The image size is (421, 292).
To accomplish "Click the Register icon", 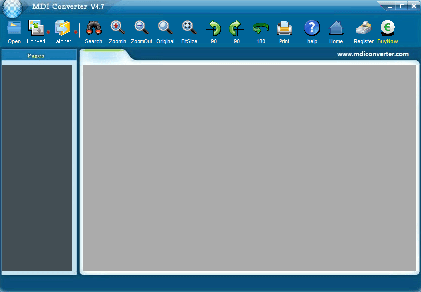I will click(x=364, y=29).
